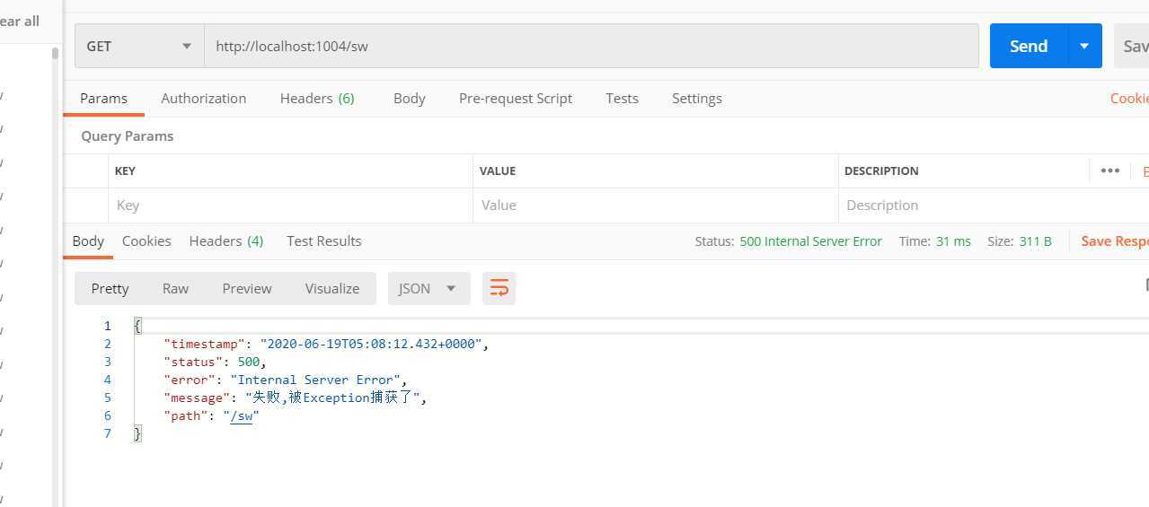Screen dimensions: 1149x507
Task: Open the Tests tab
Action: click(x=622, y=99)
